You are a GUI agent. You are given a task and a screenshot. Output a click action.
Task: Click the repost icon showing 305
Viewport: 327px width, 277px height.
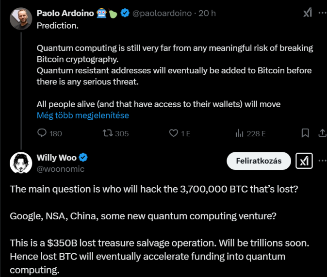[x=108, y=133]
